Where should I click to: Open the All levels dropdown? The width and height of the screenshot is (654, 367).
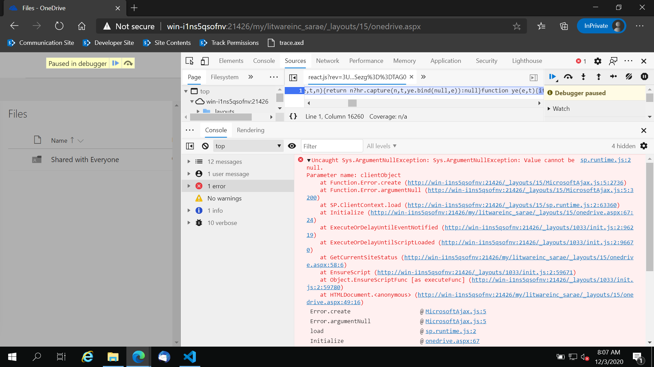pyautogui.click(x=381, y=146)
